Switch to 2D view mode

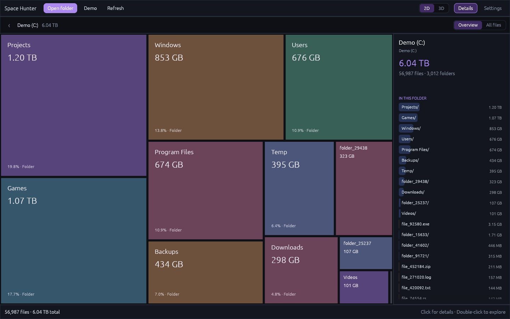[427, 8]
